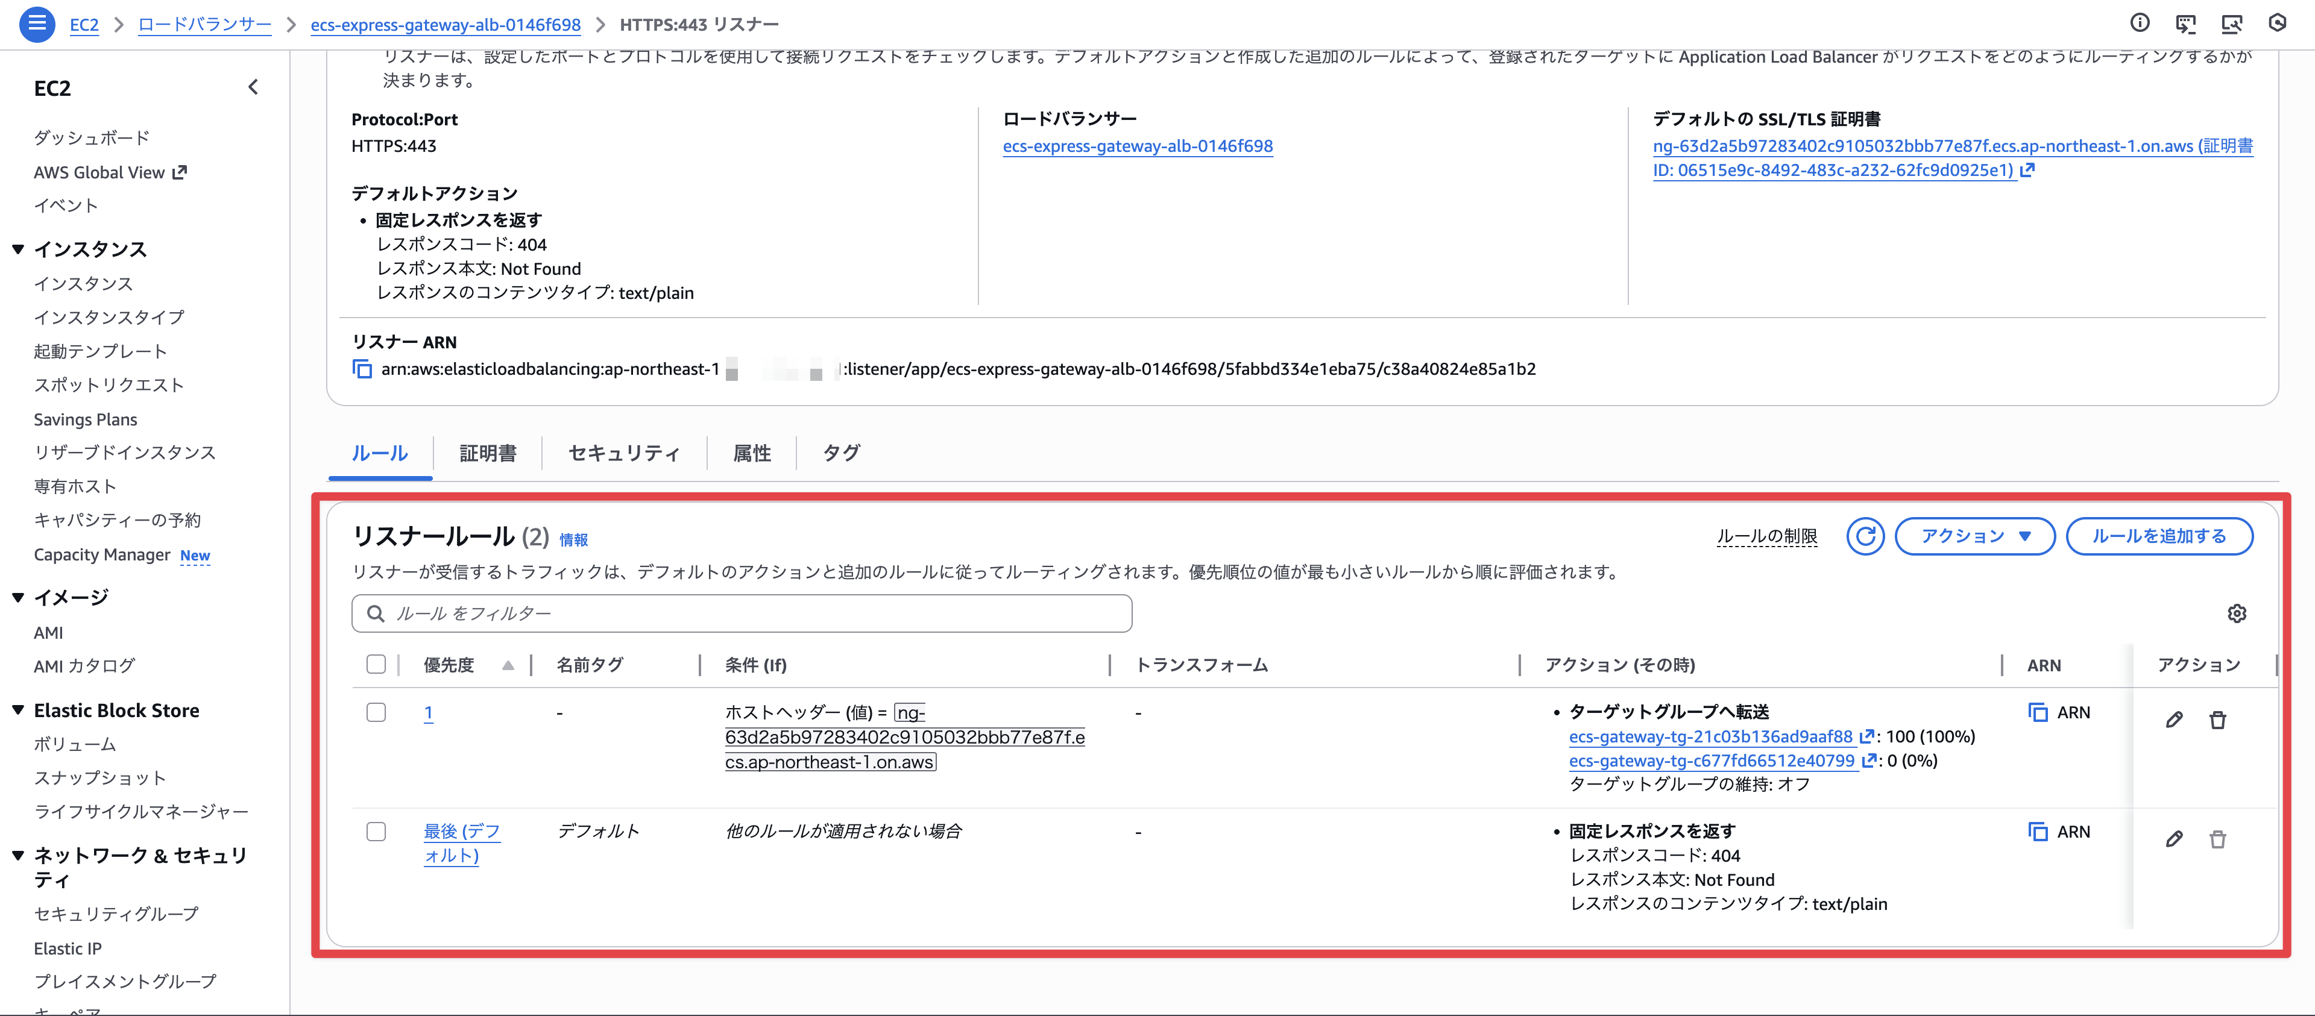Viewport: 2315px width, 1016px height.
Task: Open the hamburger navigation menu icon
Action: point(37,24)
